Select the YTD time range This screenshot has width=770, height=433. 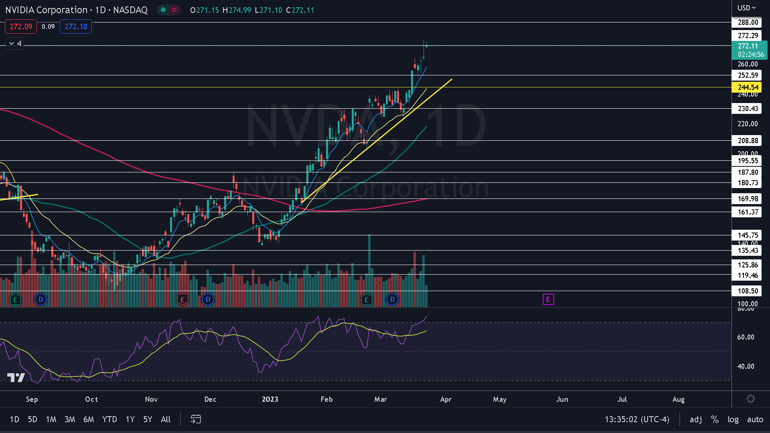tap(109, 419)
